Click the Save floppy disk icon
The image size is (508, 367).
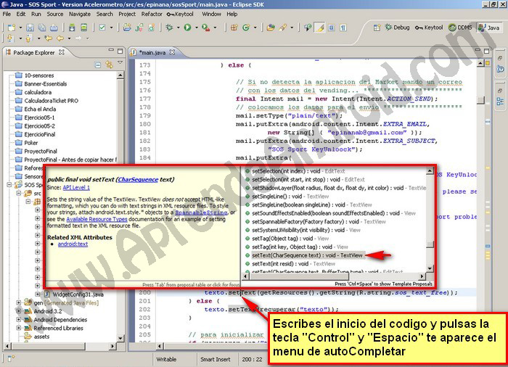[x=30, y=28]
